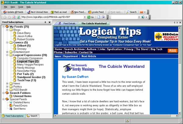Select the Jason Kottke feed
Viewport: 183px width, 124px height.
coord(25,36)
